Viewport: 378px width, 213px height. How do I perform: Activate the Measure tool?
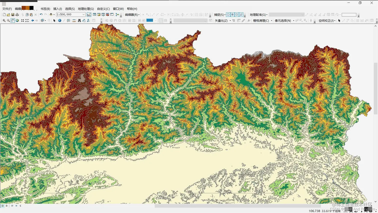tap(74, 21)
